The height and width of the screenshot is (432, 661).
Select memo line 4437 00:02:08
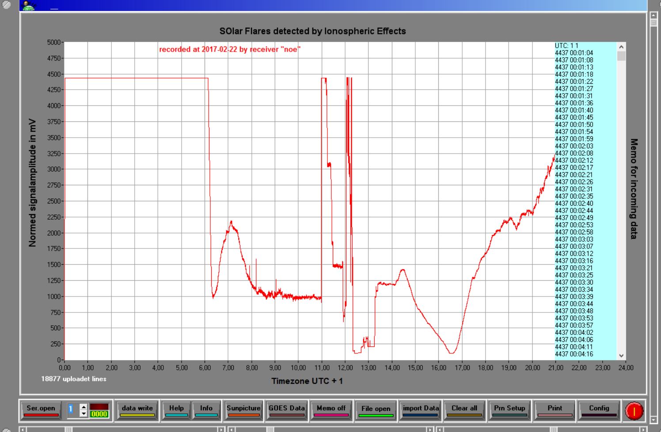pyautogui.click(x=574, y=153)
